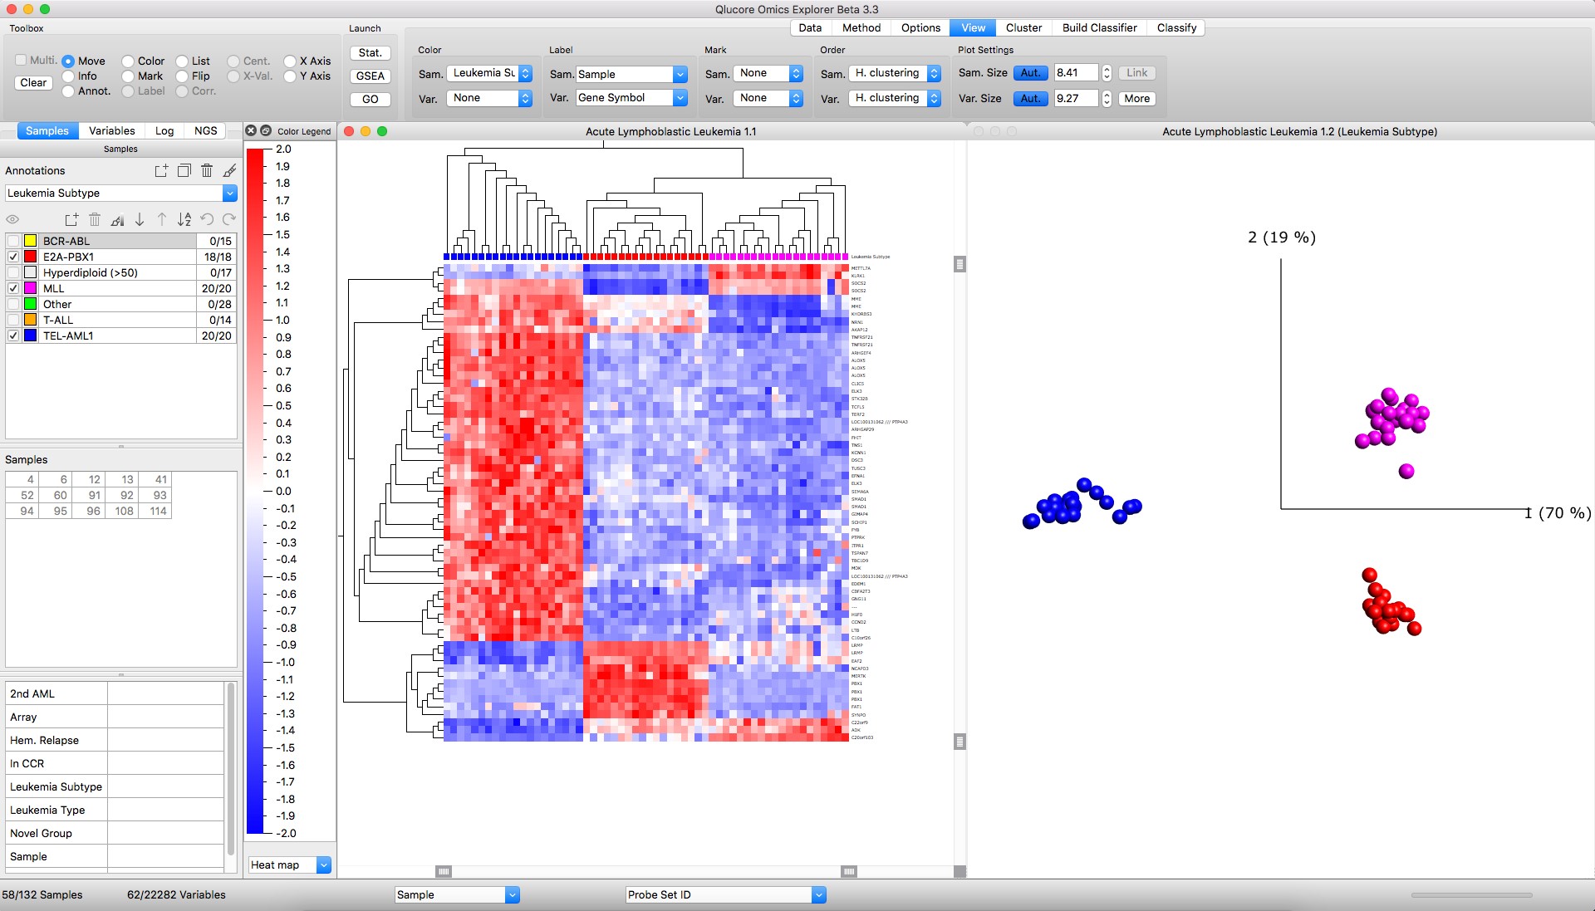Viewport: 1595px width, 911px height.
Task: Expand the Heat map legend type dropdown
Action: coord(323,864)
